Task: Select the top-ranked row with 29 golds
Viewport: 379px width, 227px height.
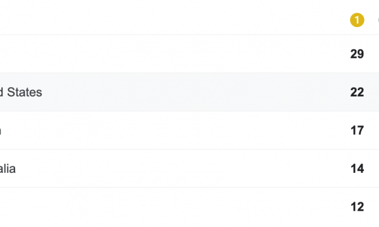Action: click(x=189, y=54)
